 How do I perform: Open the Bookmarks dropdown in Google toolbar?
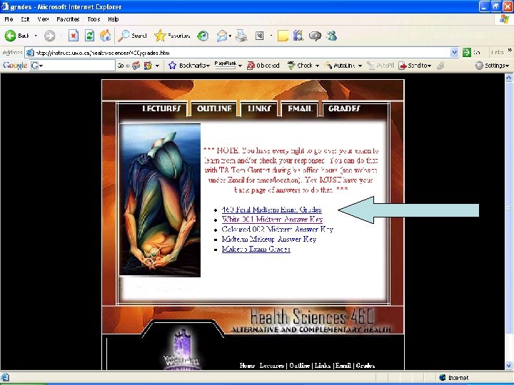[x=208, y=66]
